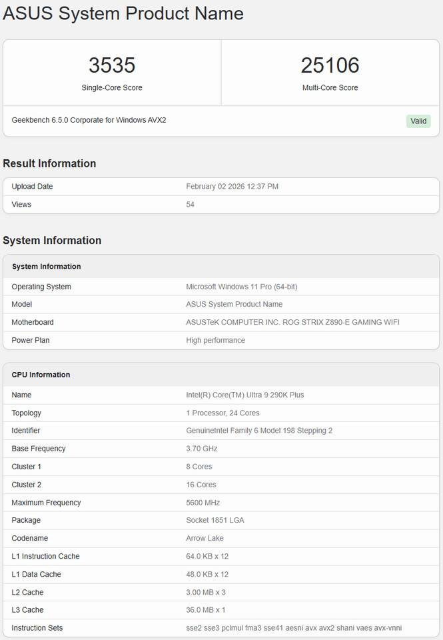443x640 pixels.
Task: Click the CPU name Intel Core Ultra 9 290K Plus
Action: 244,395
